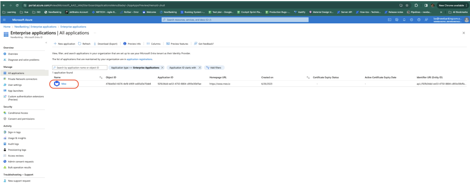The width and height of the screenshot is (470, 187).
Task: Click New Chrome available button
Action: point(452,6)
